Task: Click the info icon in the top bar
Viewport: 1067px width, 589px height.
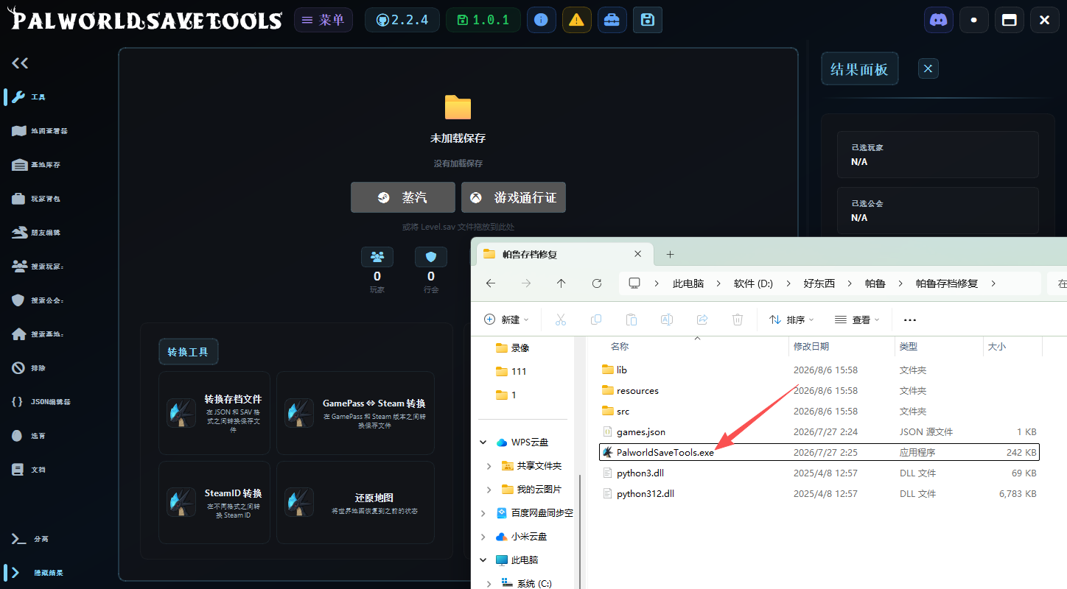Action: click(x=541, y=20)
